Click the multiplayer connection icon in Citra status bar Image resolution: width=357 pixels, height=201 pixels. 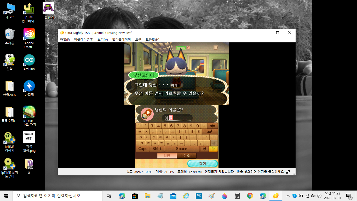(288, 172)
